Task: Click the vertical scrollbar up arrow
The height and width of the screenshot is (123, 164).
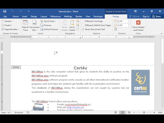Action: click(162, 37)
